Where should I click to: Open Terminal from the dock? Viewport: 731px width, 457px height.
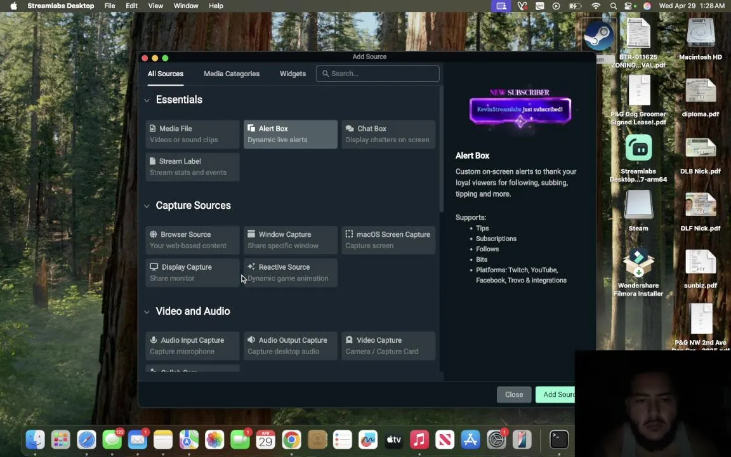point(558,439)
